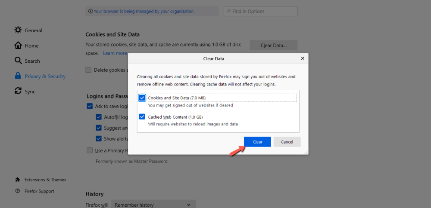Click the Find in Options search field
431x208 pixels.
pos(261,11)
